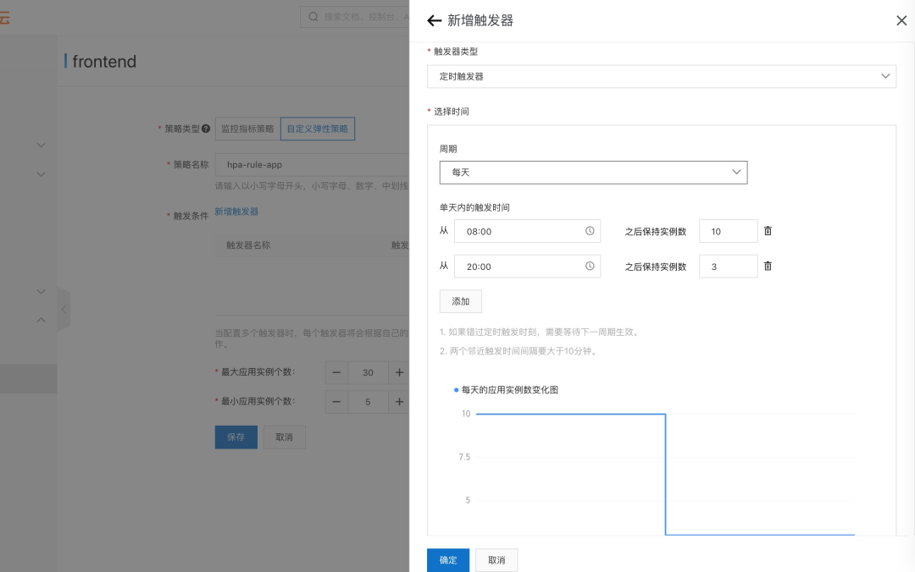Click the max instances value 30

(368, 372)
